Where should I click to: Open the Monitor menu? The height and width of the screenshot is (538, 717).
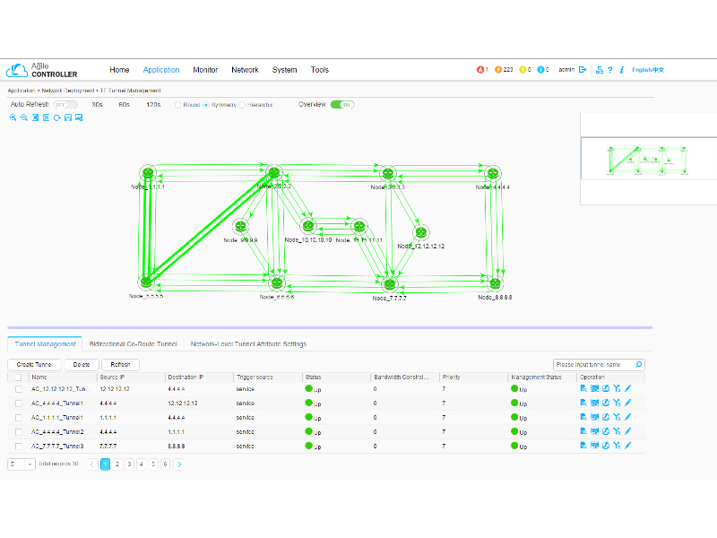coord(205,70)
